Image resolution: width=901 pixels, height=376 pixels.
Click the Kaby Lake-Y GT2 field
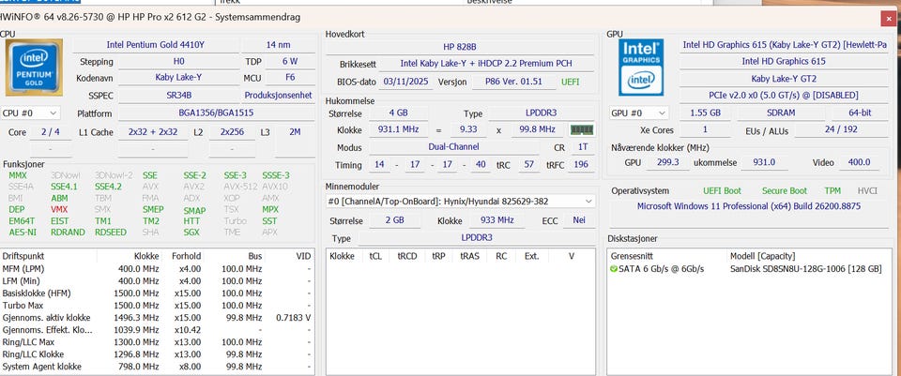click(x=784, y=79)
